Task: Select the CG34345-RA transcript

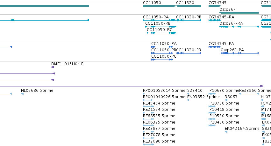Action: (215, 20)
